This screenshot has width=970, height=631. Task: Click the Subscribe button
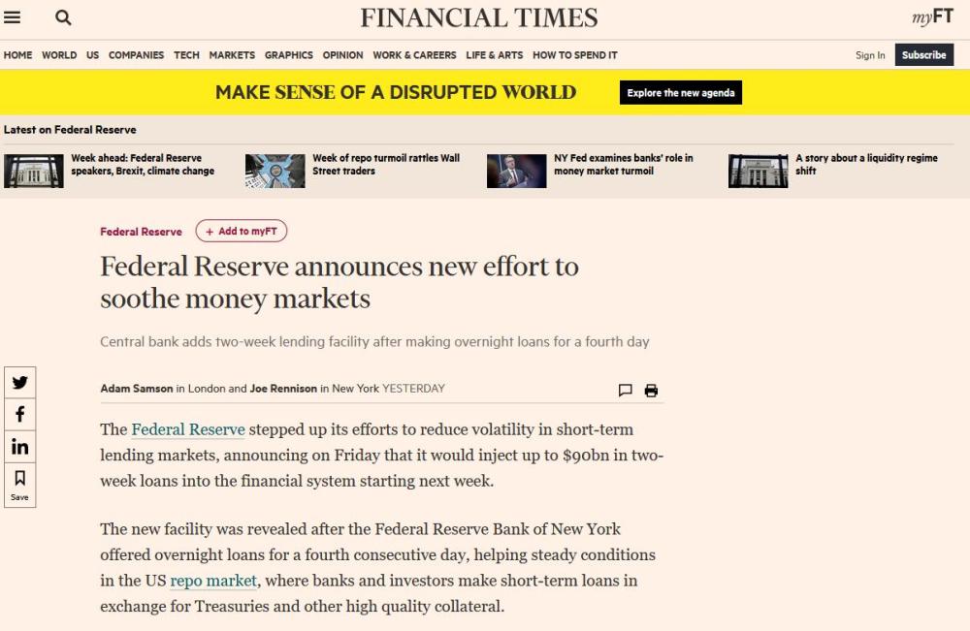[x=923, y=55]
